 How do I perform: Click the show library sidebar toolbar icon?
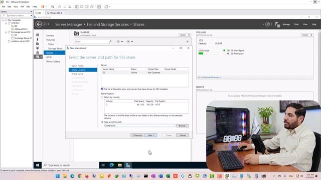[77, 6]
